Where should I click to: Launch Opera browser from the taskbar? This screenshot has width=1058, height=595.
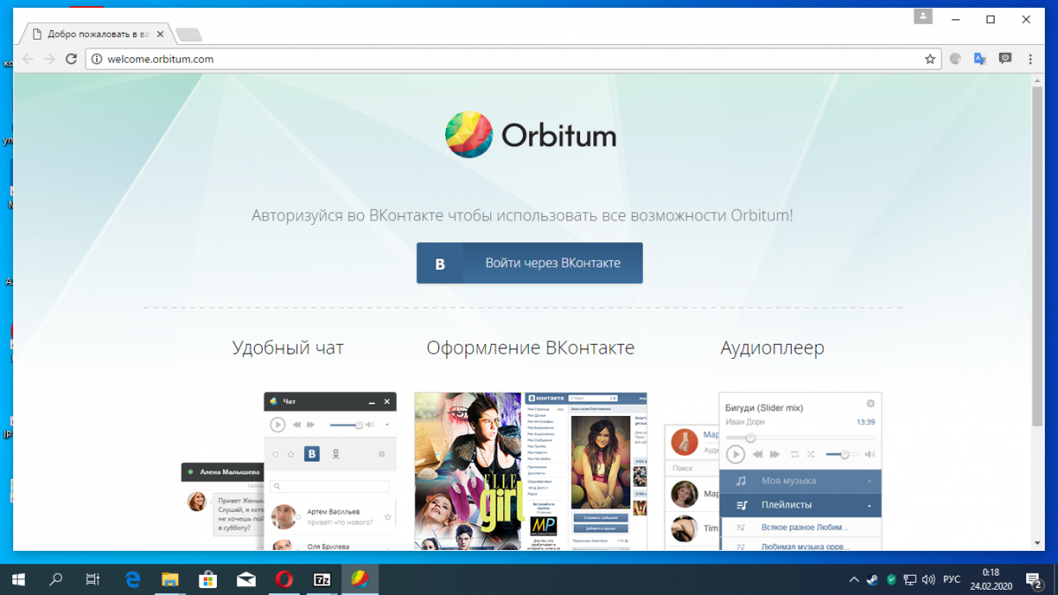[284, 579]
